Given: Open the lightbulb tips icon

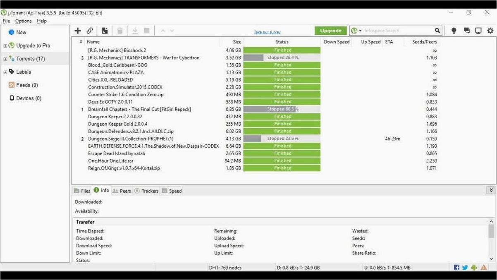Looking at the screenshot, I should (454, 31).
